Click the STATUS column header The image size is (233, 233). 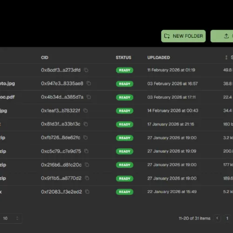[123, 58]
